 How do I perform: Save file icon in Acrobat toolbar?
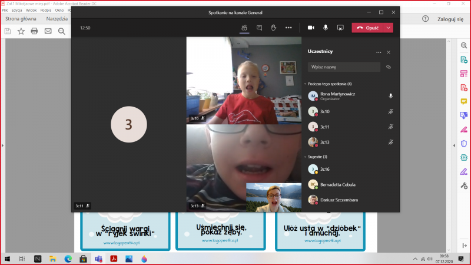click(x=8, y=31)
